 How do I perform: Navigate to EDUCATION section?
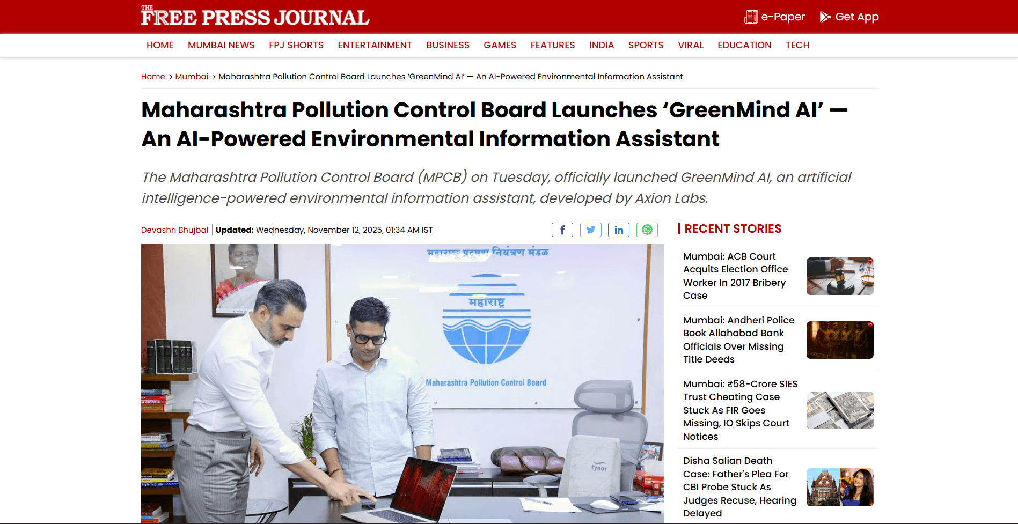744,45
